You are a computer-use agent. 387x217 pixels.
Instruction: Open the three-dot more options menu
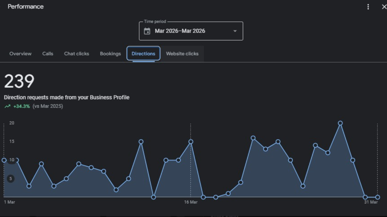coord(368,7)
